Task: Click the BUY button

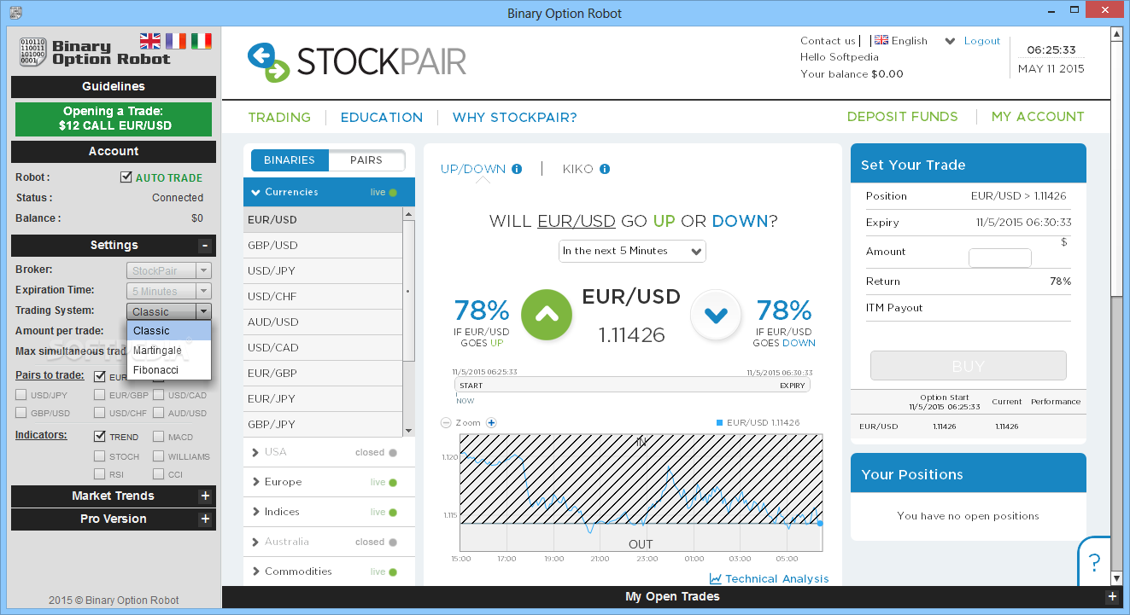Action: [x=969, y=366]
